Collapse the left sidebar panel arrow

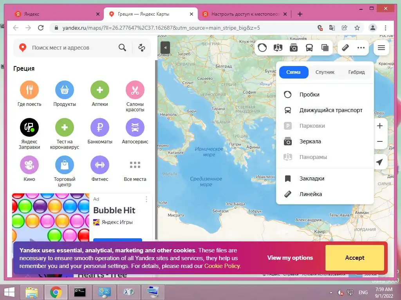coord(165,47)
